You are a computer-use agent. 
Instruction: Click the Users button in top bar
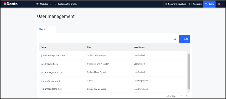pos(209,4)
